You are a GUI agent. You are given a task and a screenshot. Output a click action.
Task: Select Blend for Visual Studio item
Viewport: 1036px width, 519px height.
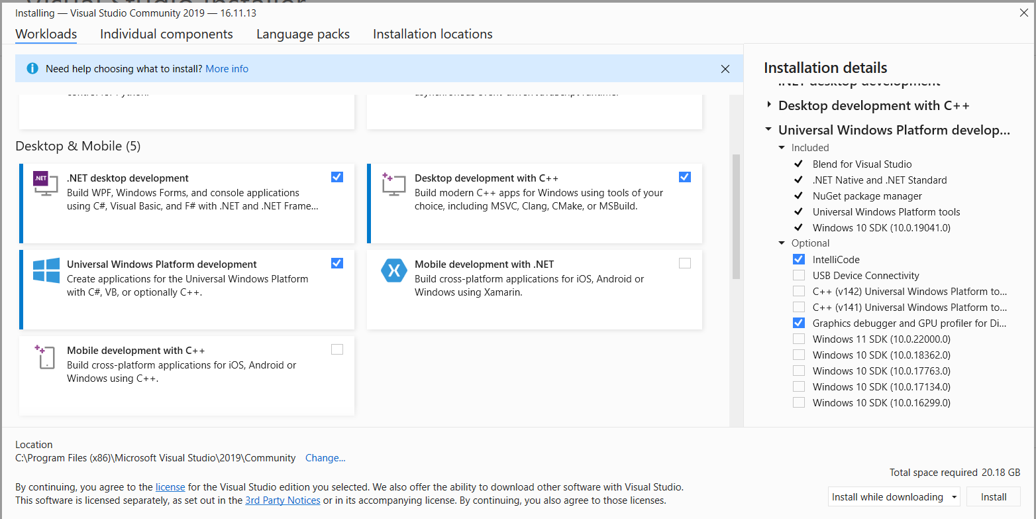tap(862, 164)
